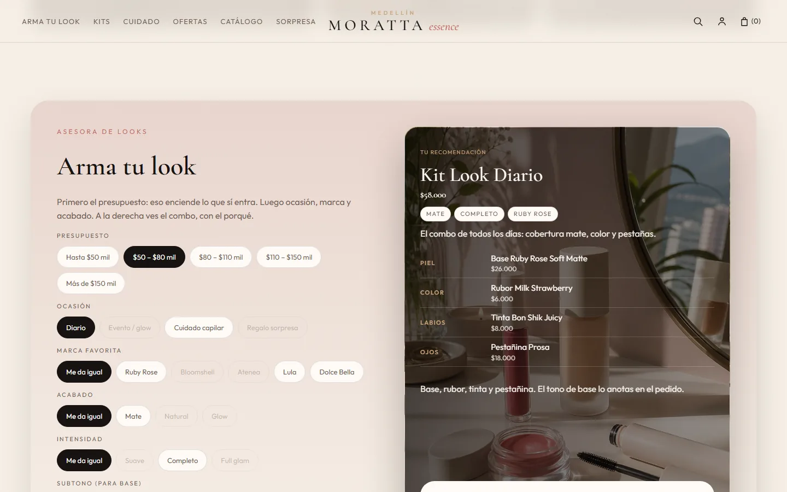Image resolution: width=787 pixels, height=492 pixels.
Task: Open the Sorpresa nav link
Action: [x=296, y=22]
